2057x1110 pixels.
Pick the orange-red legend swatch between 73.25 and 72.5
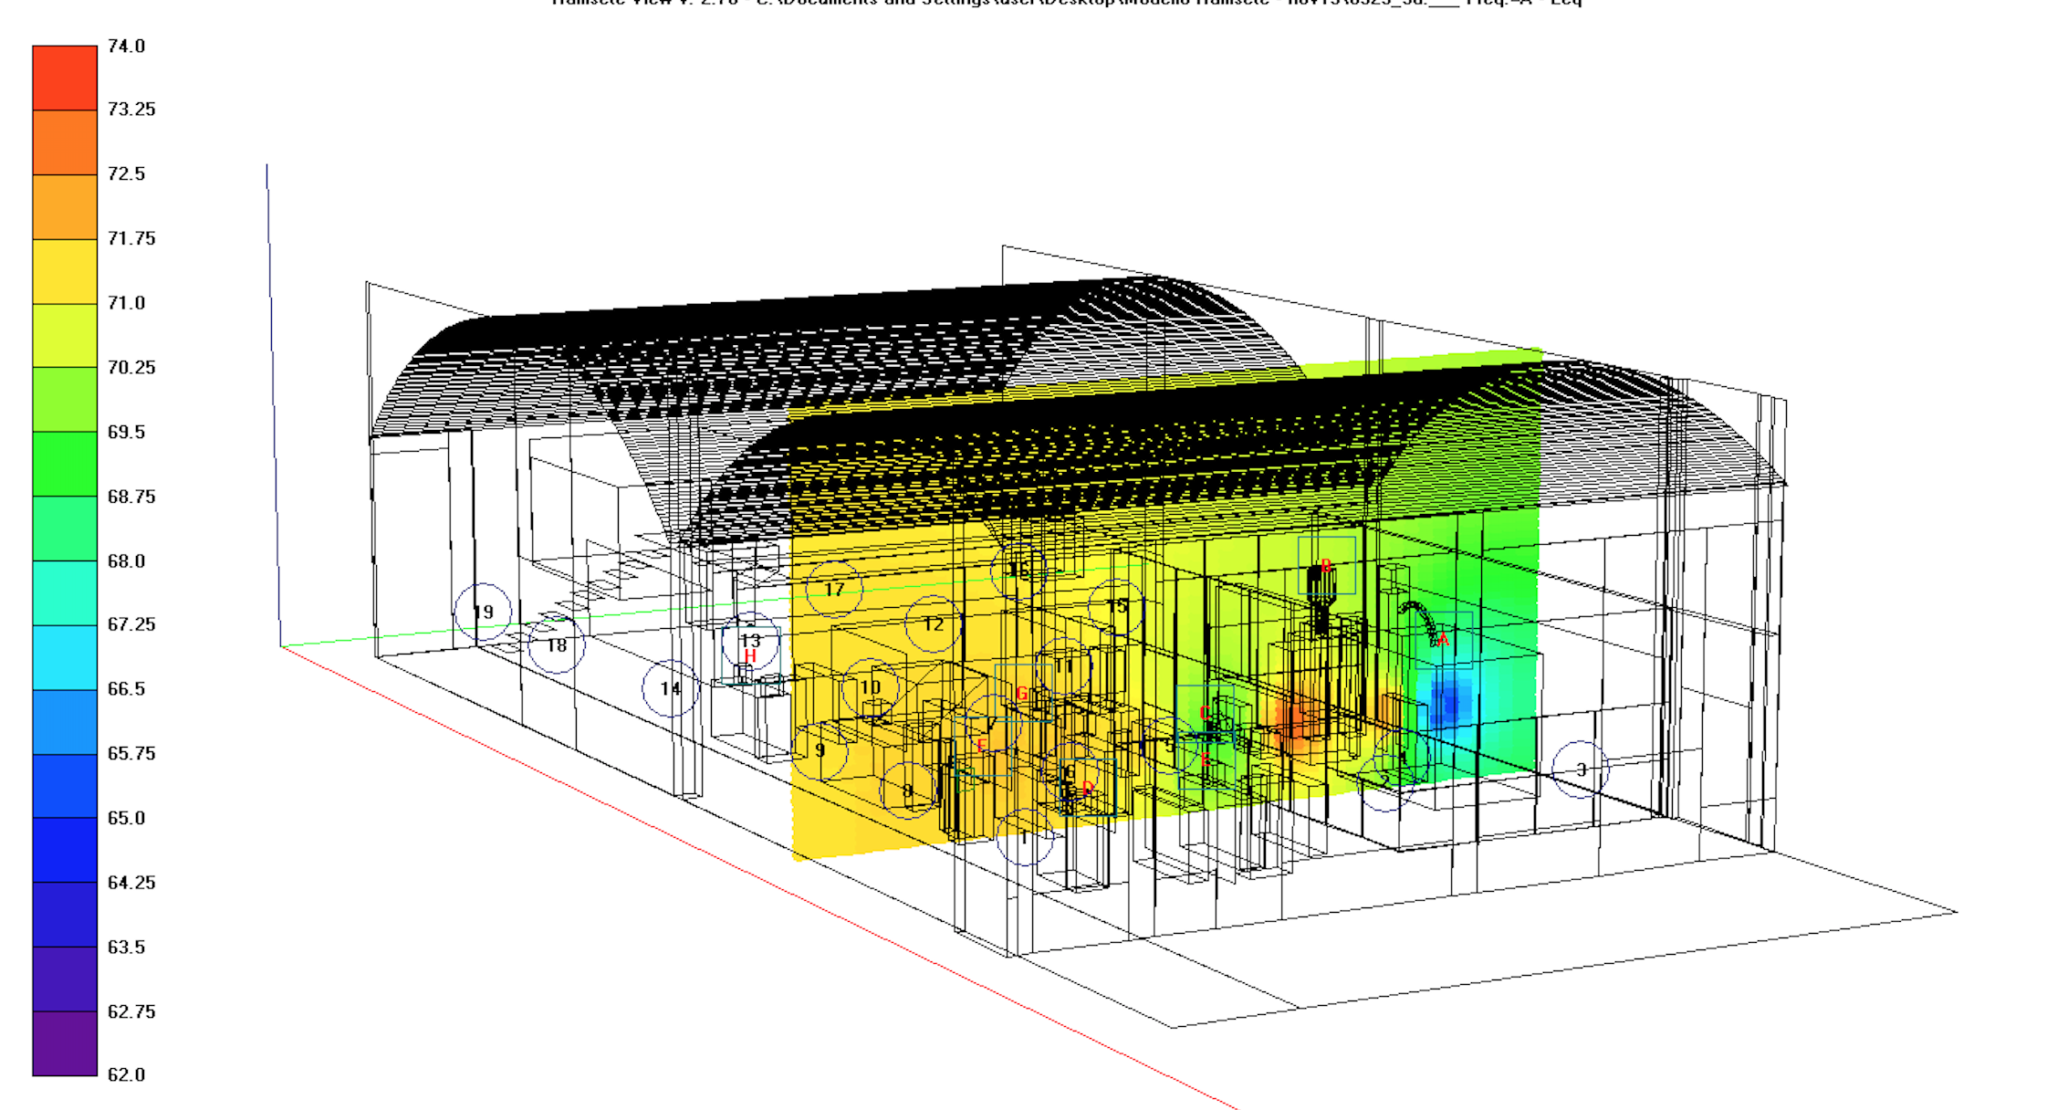click(65, 142)
